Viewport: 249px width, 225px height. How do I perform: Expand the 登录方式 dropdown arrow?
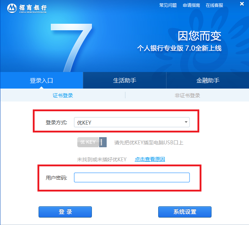pos(186,122)
